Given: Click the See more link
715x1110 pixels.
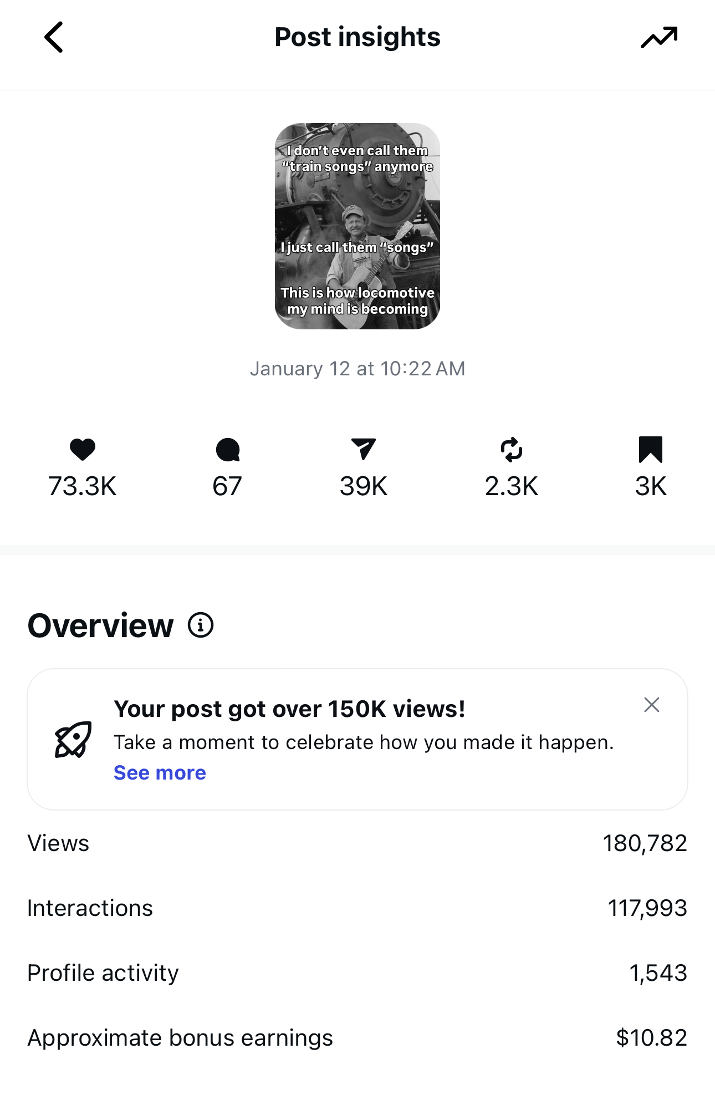Looking at the screenshot, I should point(160,772).
